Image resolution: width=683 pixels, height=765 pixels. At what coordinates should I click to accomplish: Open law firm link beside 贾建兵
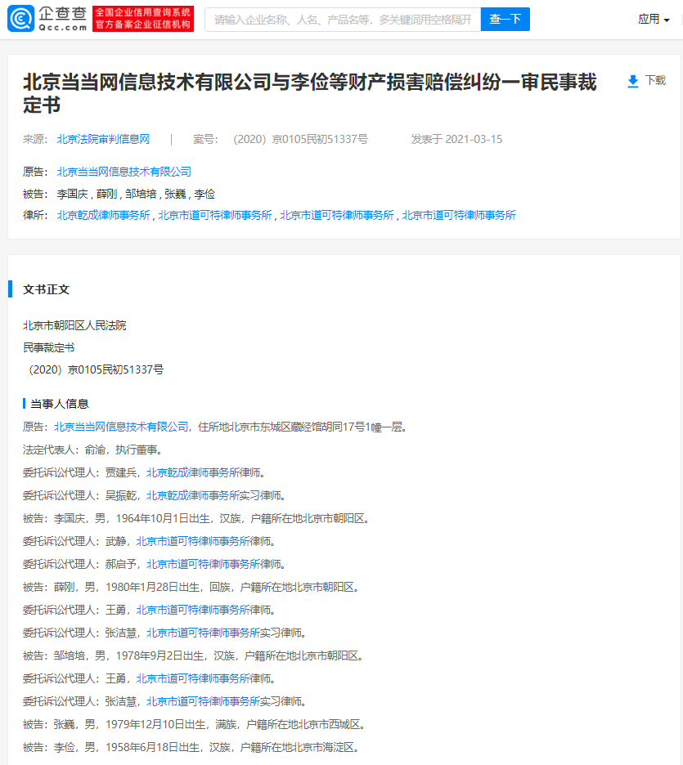[193, 472]
